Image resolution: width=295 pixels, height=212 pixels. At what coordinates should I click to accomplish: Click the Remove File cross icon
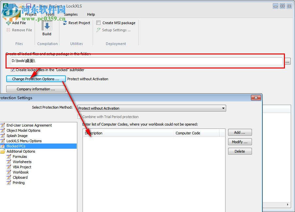click(x=8, y=30)
